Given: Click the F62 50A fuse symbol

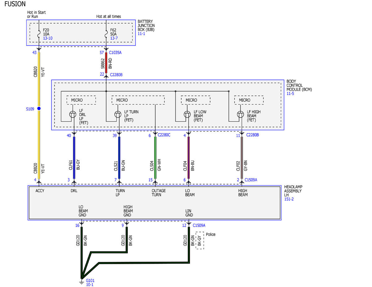Looking at the screenshot, I should tap(106, 34).
